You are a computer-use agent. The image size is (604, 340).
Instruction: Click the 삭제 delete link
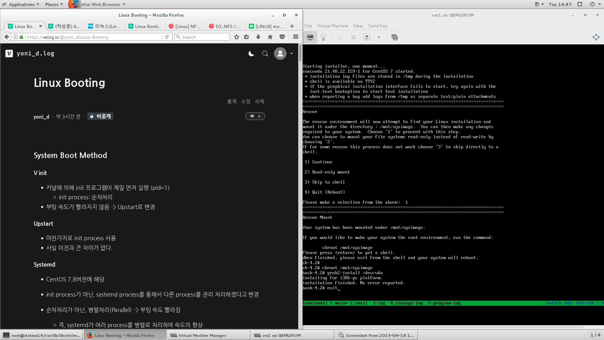tap(260, 101)
